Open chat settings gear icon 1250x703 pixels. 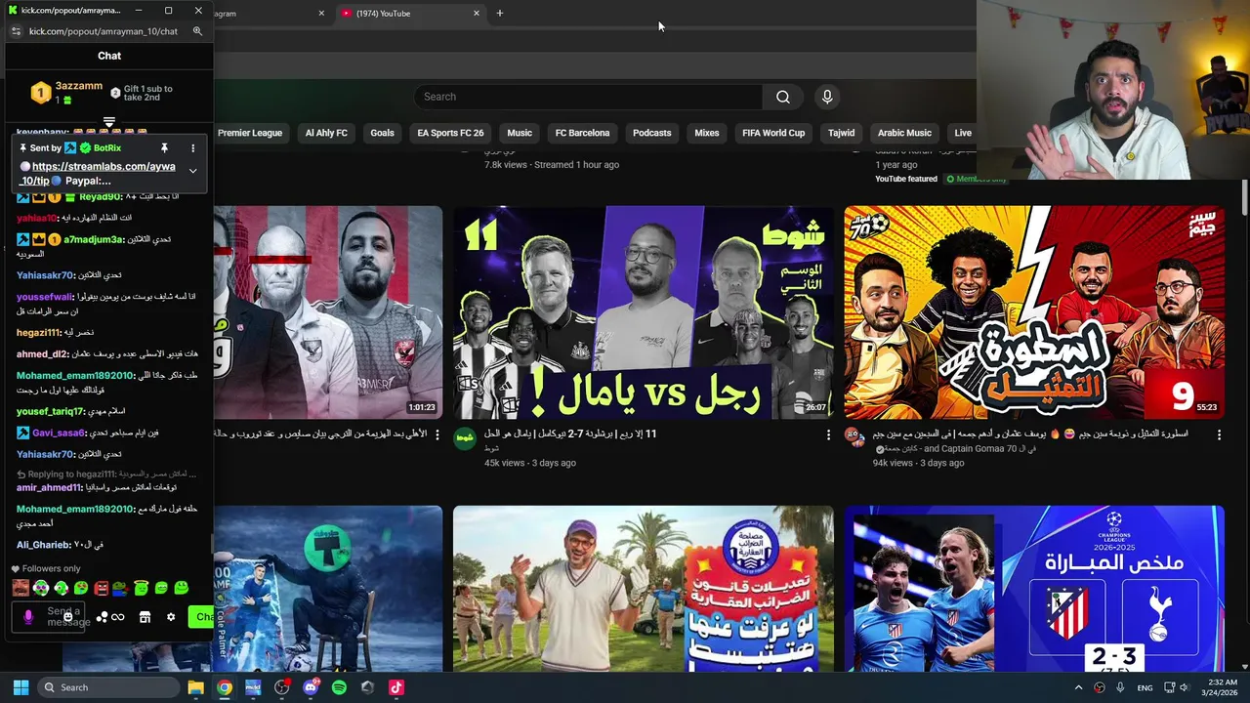point(171,617)
